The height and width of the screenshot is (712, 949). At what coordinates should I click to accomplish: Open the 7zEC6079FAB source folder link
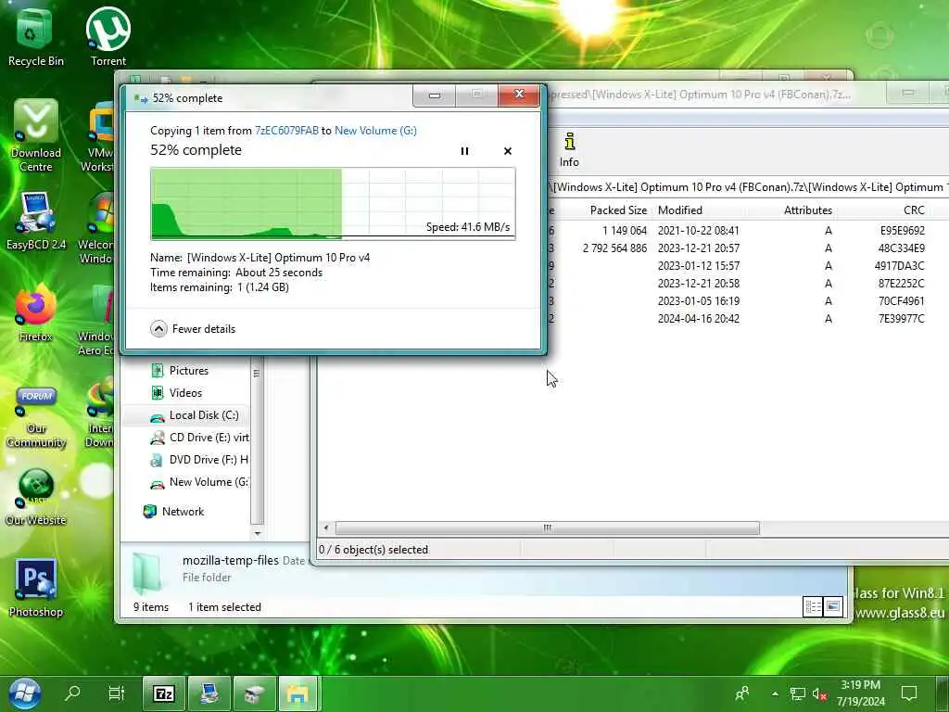point(286,130)
